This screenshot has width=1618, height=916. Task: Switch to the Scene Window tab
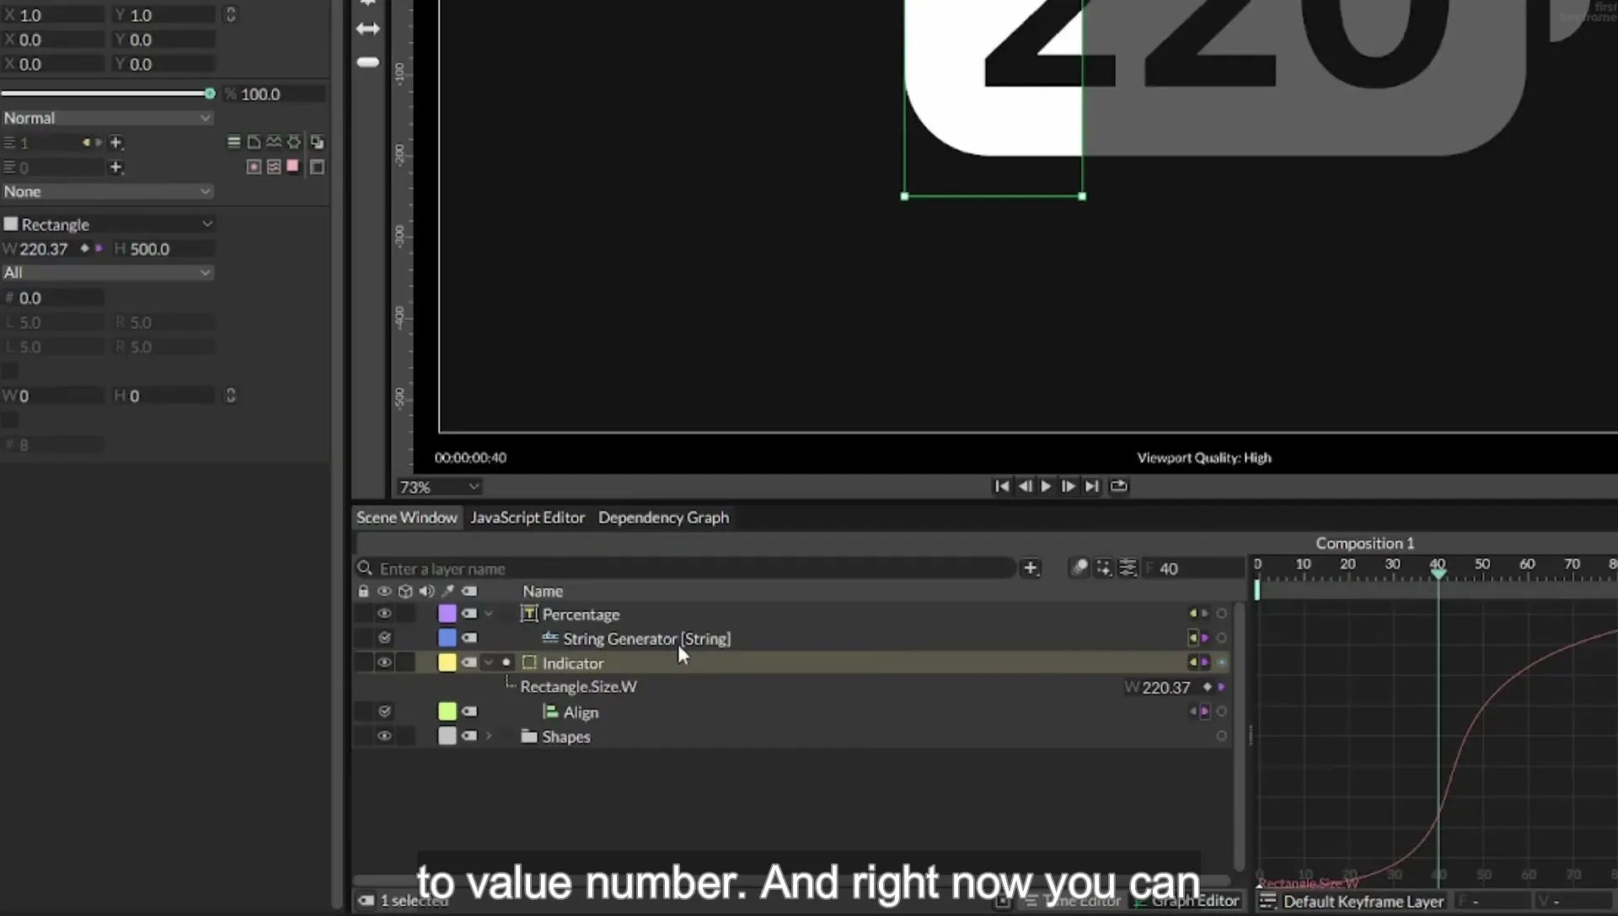pos(406,517)
